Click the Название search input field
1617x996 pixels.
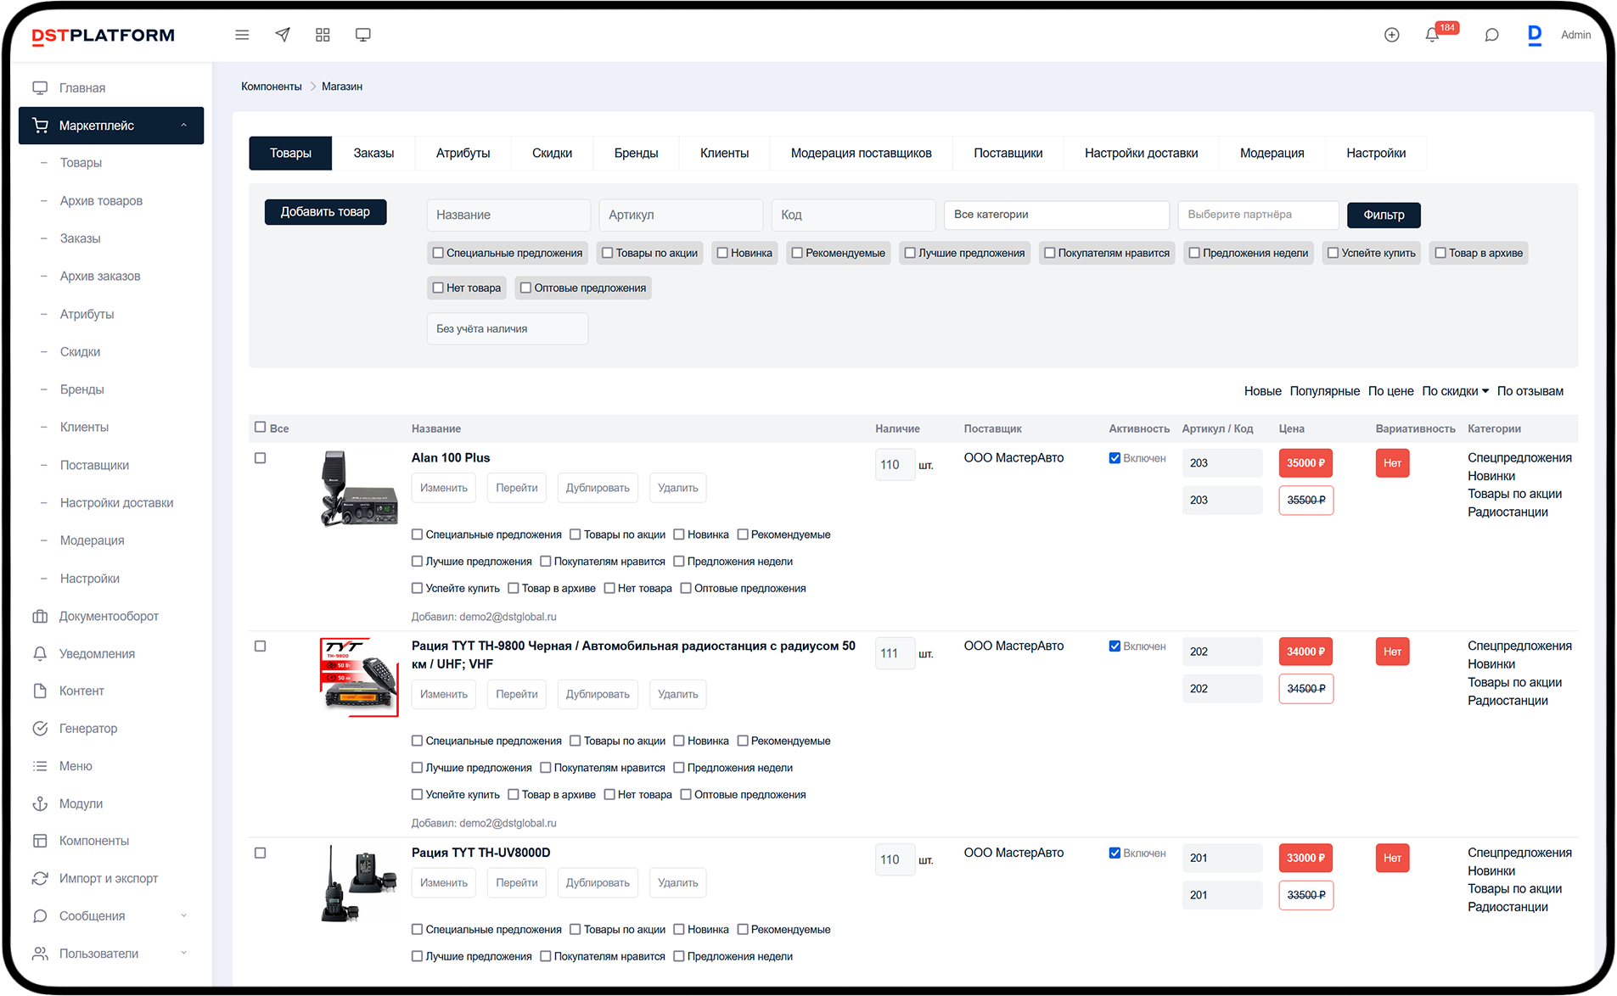pos(508,215)
